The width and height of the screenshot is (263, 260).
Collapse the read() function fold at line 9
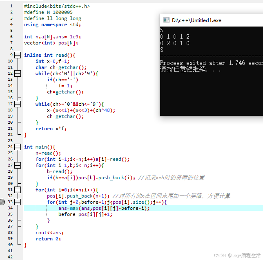[x=18, y=55]
